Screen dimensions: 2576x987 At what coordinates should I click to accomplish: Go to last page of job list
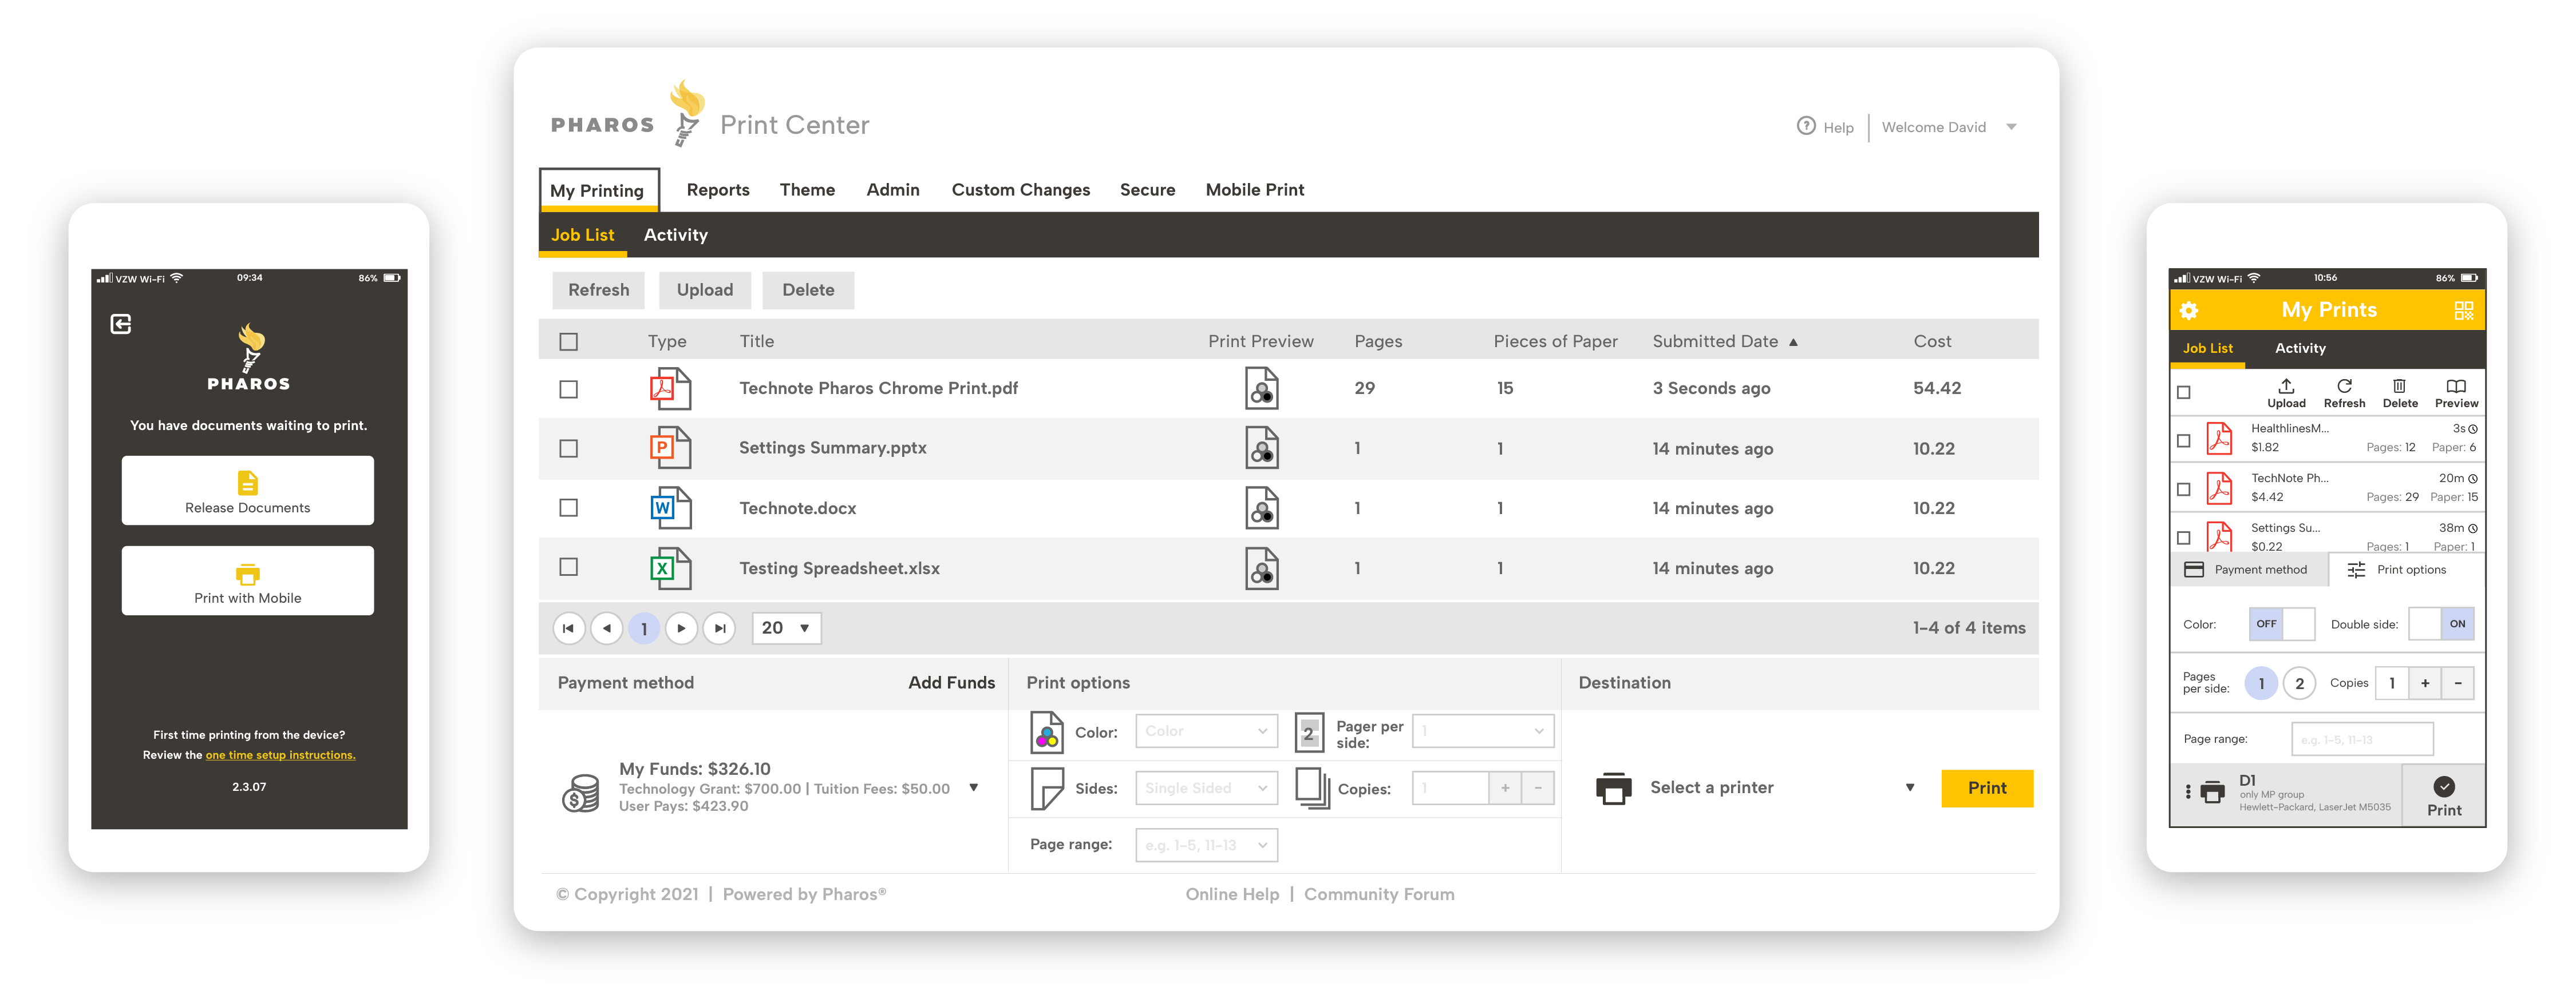[x=719, y=628]
